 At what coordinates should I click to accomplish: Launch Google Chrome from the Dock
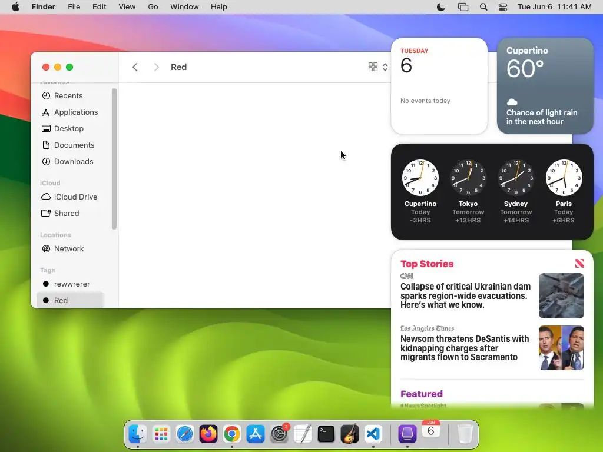(x=232, y=434)
